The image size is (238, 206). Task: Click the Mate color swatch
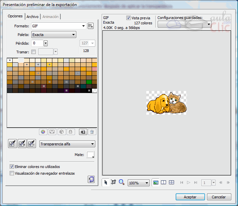(90, 155)
